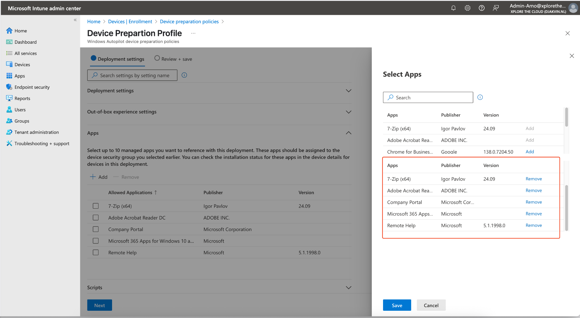Screen dimensions: 580x318
Task: Open the ellipsis menu beside profile title
Action: point(193,33)
